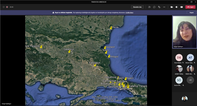Click Deniz Badem muted mic icon

pos(183,63)
